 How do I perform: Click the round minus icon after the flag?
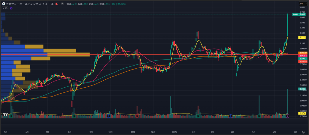point(62,4)
